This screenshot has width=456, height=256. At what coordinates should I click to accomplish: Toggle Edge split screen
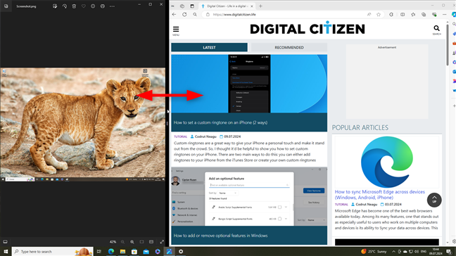403,15
